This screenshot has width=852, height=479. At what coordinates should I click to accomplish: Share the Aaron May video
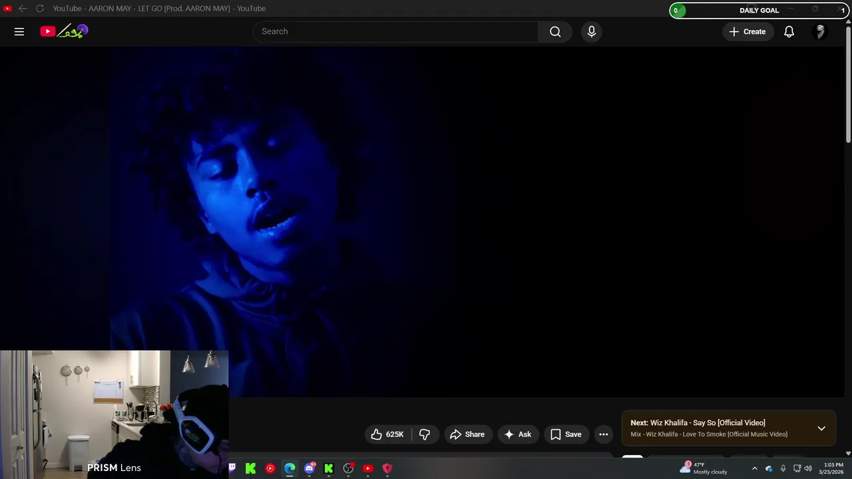click(468, 434)
